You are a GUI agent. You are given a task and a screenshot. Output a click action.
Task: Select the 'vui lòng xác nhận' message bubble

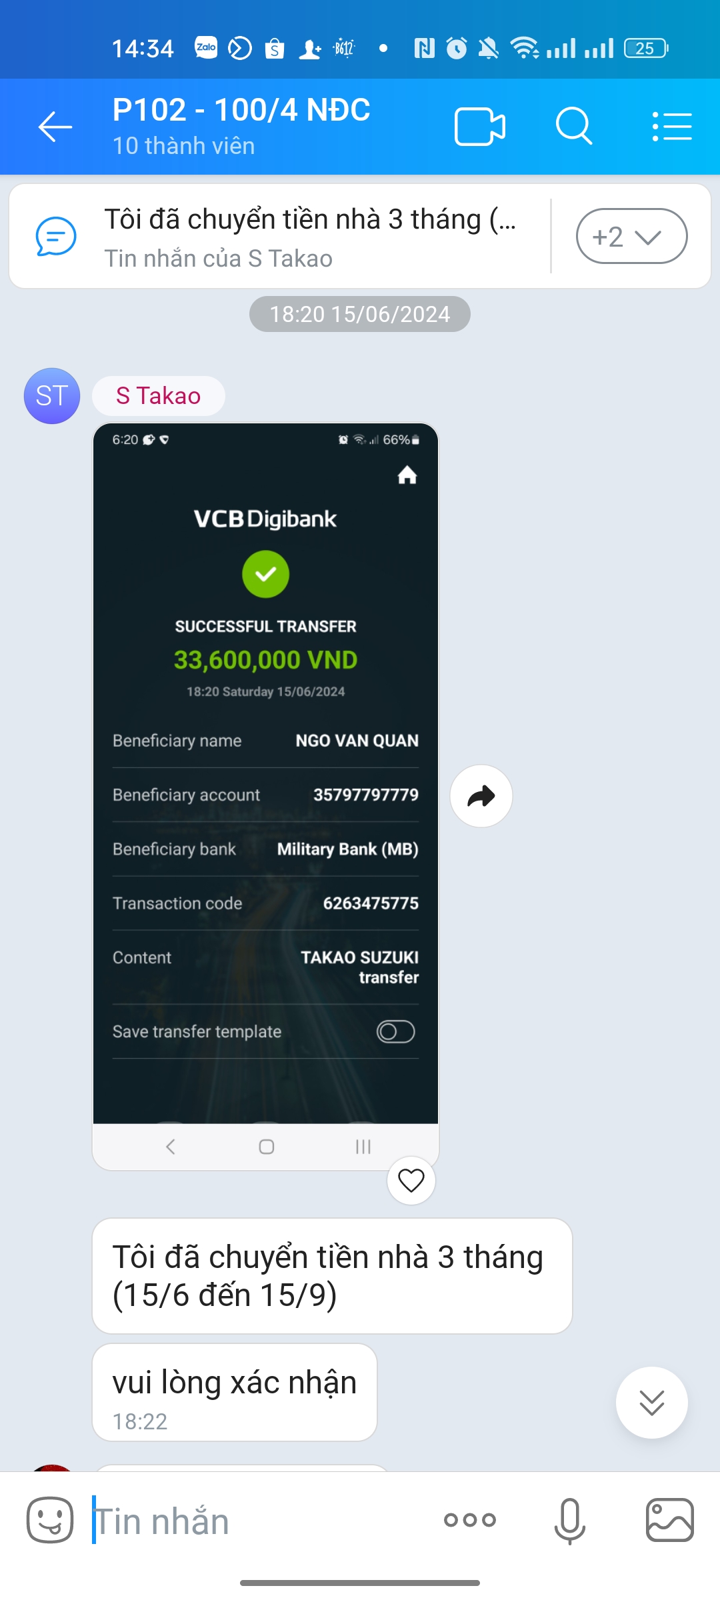point(235,1392)
